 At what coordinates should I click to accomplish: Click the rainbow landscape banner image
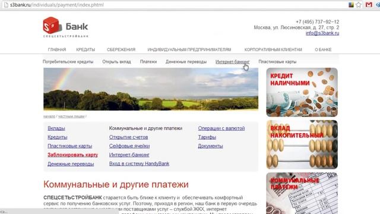click(x=151, y=89)
